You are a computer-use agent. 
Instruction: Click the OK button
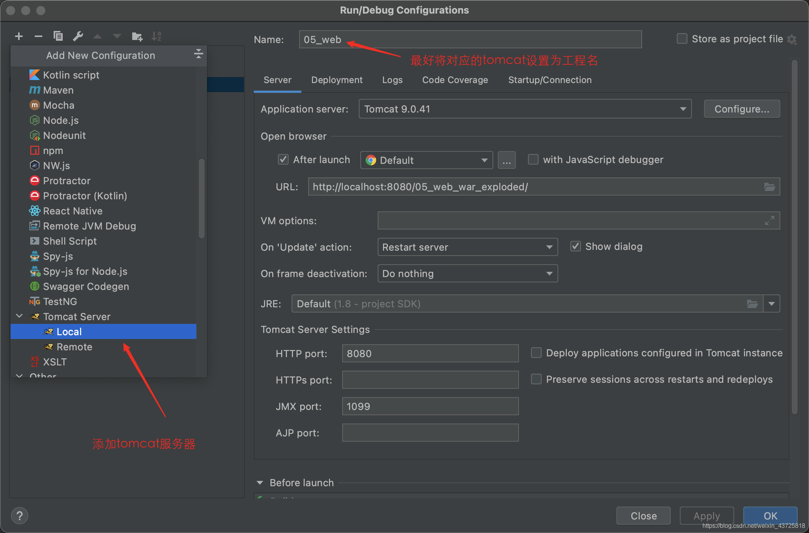(770, 516)
